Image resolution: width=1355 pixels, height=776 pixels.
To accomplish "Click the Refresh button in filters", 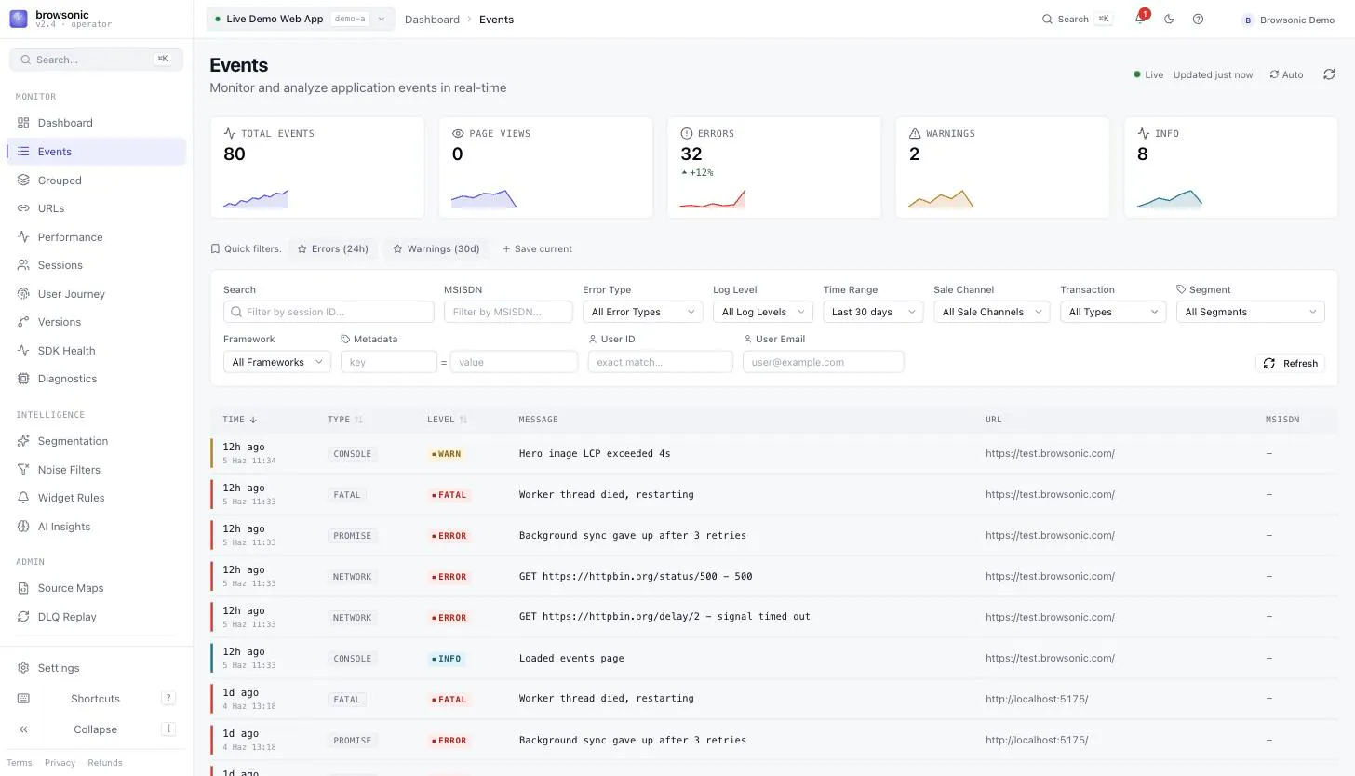I will click(1290, 363).
